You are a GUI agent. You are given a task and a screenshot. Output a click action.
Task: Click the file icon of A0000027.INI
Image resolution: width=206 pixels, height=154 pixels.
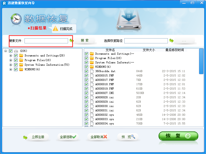[x=92, y=93]
